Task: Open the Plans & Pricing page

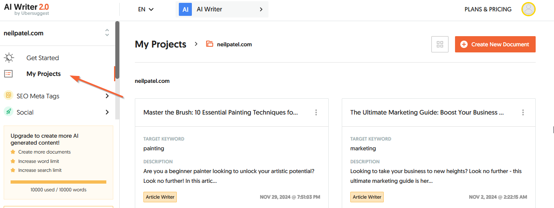Action: [488, 9]
